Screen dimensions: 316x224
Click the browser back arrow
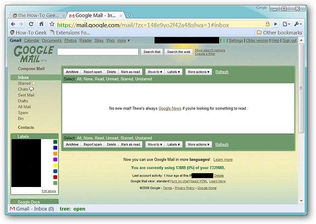click(x=13, y=24)
